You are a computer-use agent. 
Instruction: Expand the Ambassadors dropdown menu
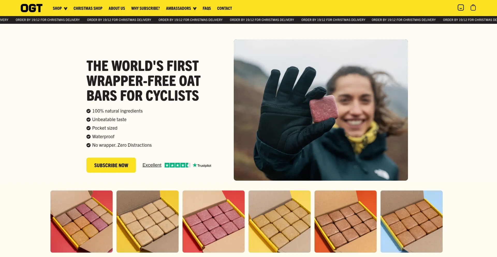pos(181,8)
